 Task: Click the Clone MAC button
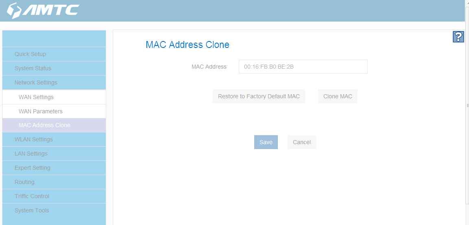pyautogui.click(x=338, y=97)
